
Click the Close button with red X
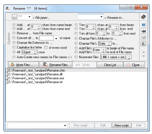[134, 65]
